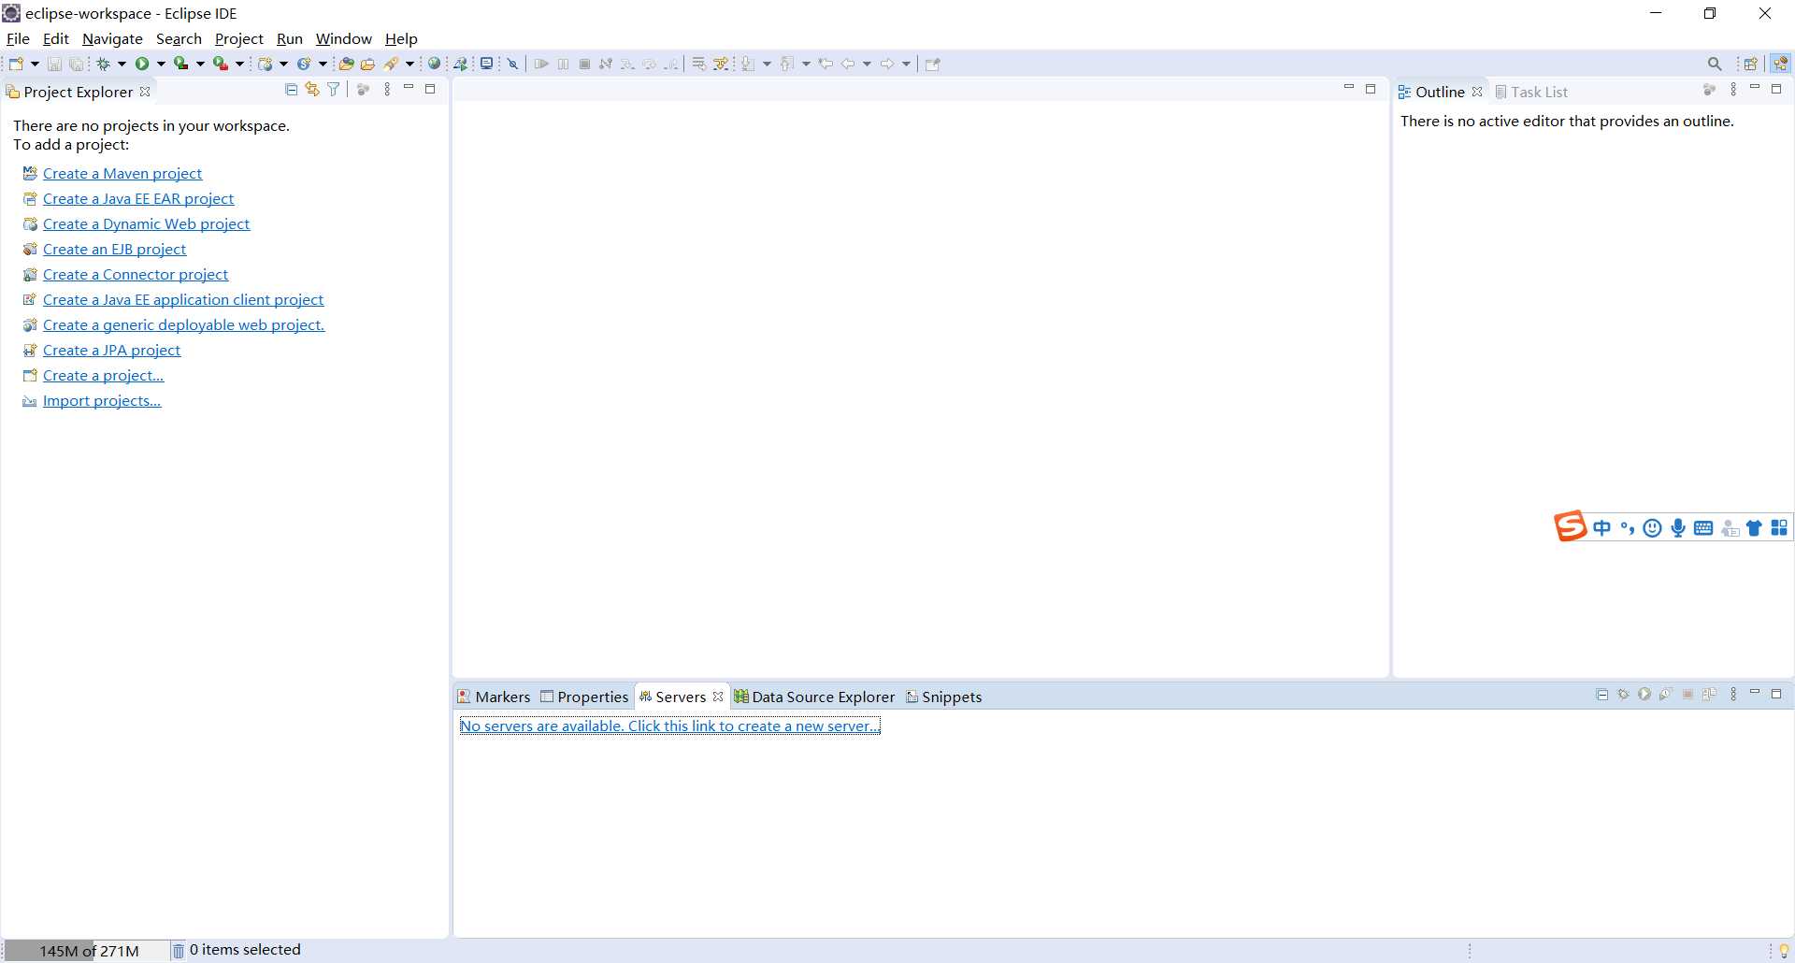Click Create a Maven project link
Viewport: 1795px width, 963px height.
tap(122, 173)
